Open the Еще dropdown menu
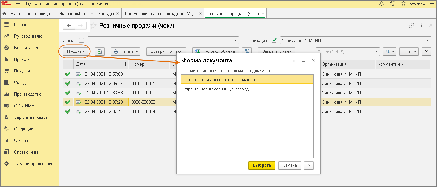This screenshot has width=437, height=187. click(x=409, y=51)
